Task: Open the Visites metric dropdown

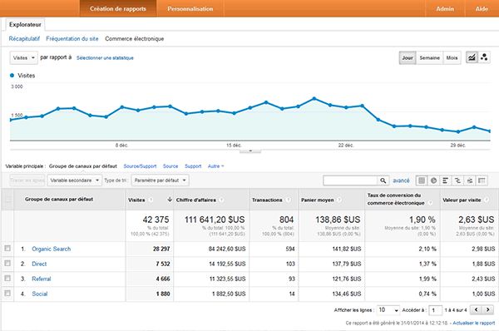Action: (24, 58)
